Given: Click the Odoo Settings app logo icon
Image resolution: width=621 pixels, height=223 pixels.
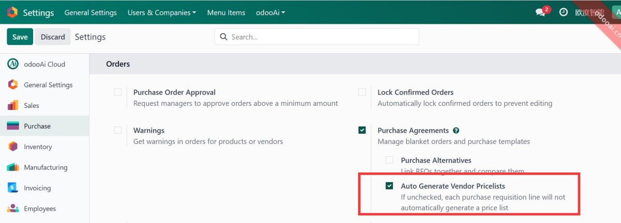Looking at the screenshot, I should [12, 12].
